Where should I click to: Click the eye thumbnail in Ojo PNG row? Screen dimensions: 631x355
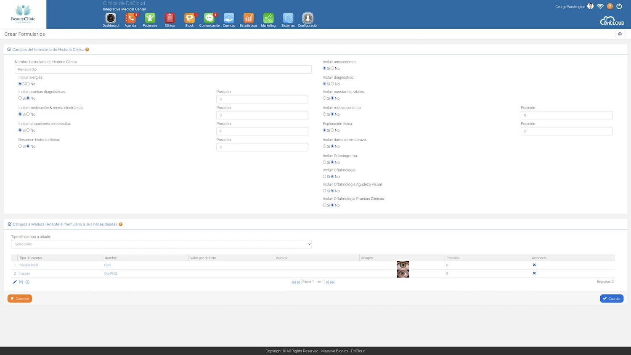pos(403,273)
